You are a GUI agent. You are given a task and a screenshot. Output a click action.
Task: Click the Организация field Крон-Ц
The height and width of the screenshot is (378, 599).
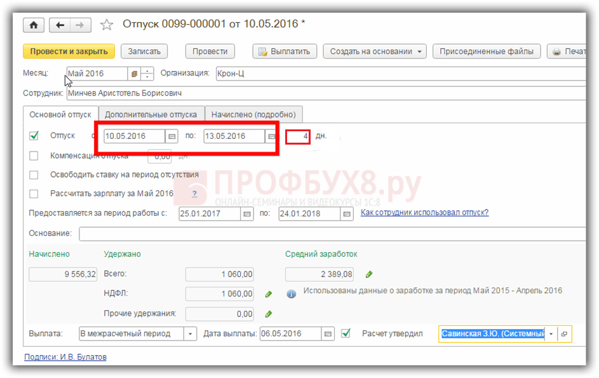[x=401, y=74]
